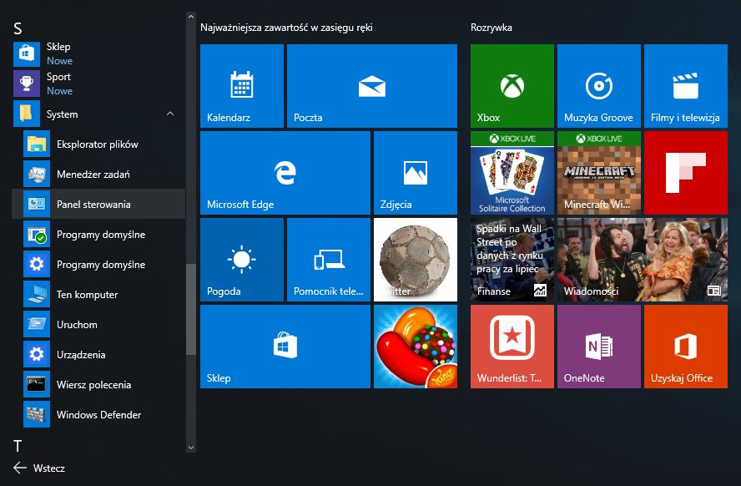This screenshot has height=486, width=741.
Task: Launch Muzyka Groove tile
Action: pyautogui.click(x=598, y=86)
